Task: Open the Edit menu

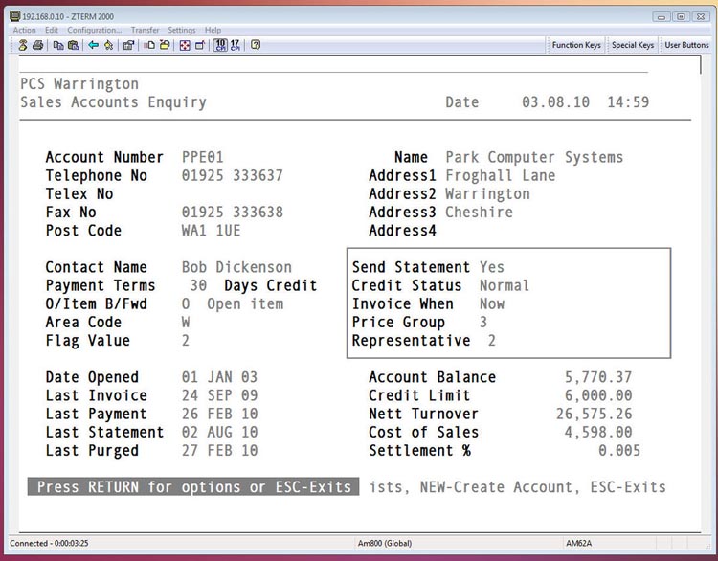Action: click(52, 31)
